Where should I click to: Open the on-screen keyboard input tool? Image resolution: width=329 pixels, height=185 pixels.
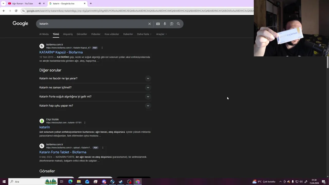158,24
